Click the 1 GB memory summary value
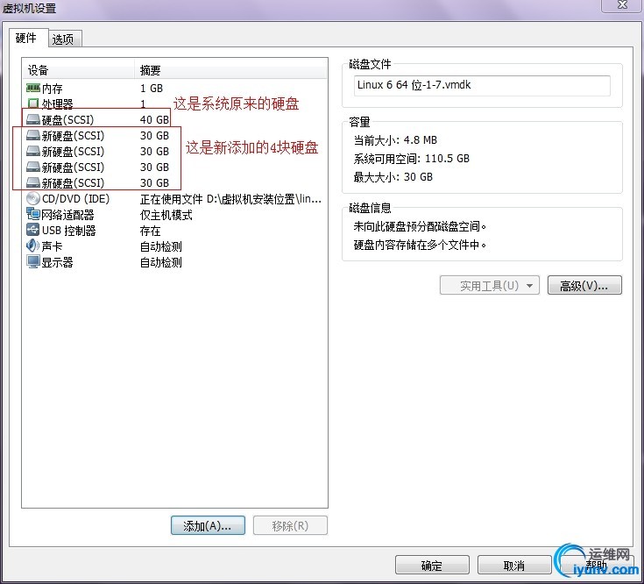The image size is (644, 584). 152,89
